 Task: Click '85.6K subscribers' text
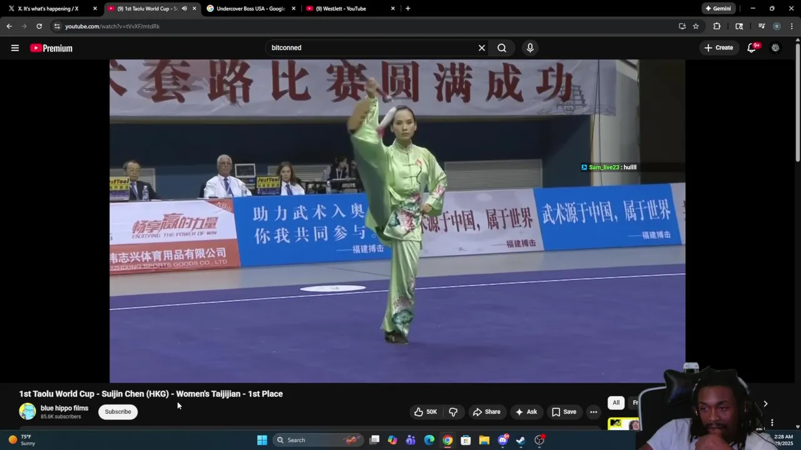61,417
